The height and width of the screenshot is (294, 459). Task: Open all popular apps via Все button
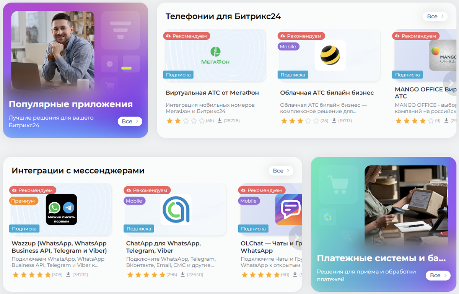pos(130,121)
